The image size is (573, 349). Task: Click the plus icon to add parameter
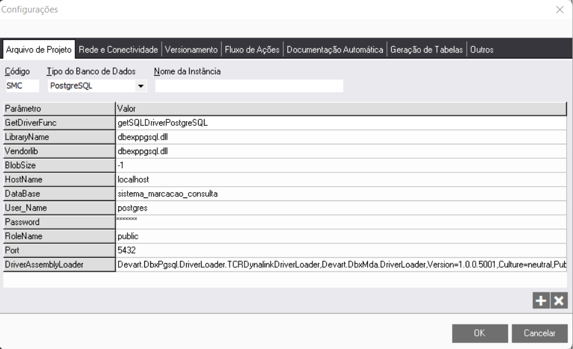[x=540, y=301]
